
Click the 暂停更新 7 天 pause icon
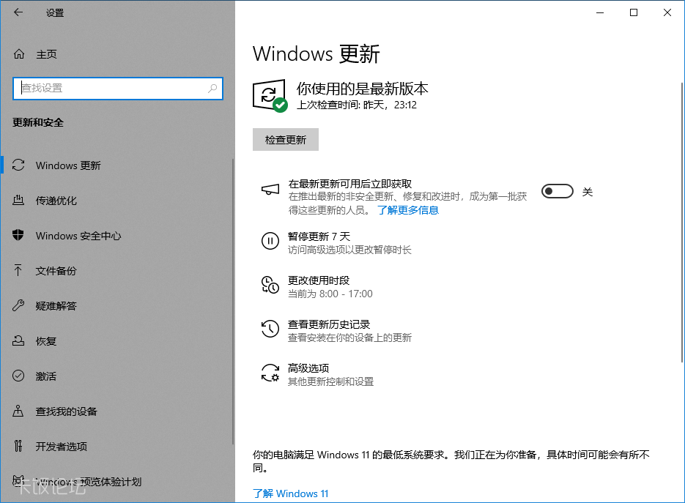coord(270,241)
